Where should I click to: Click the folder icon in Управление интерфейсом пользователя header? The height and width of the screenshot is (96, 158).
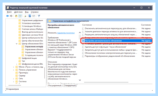(50, 21)
